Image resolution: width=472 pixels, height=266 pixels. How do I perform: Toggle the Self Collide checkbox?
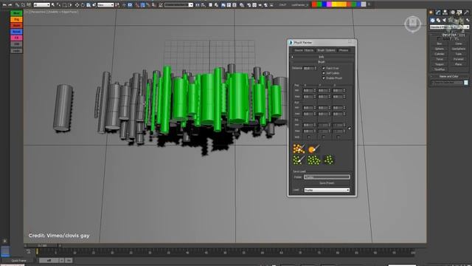pos(323,73)
